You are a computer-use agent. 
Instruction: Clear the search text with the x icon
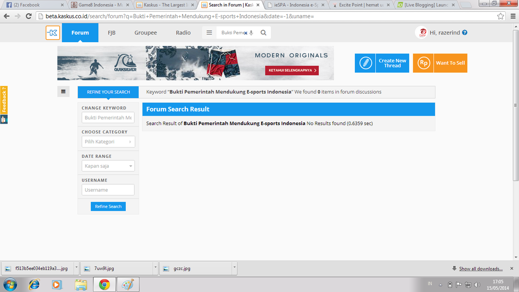click(x=245, y=33)
